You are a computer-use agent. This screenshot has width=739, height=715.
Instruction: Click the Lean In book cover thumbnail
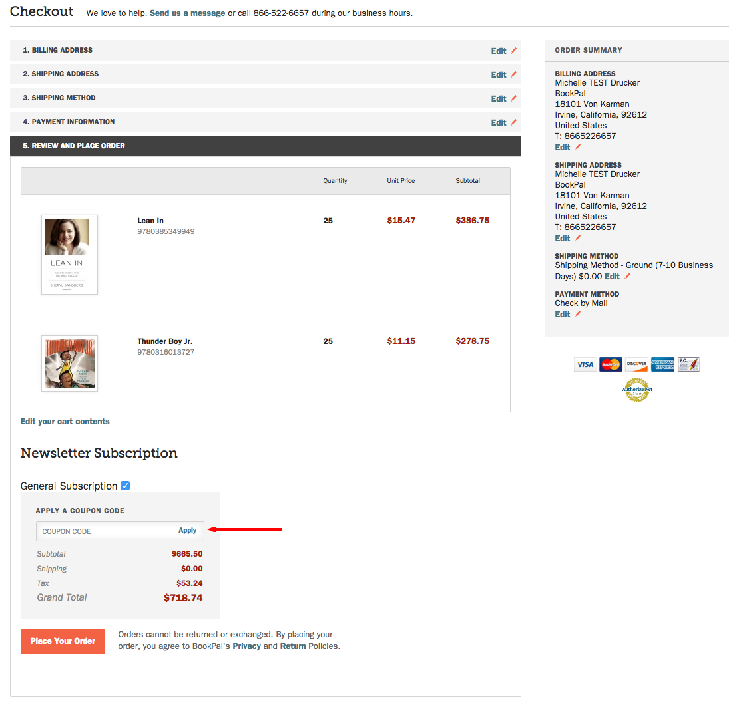coord(69,255)
